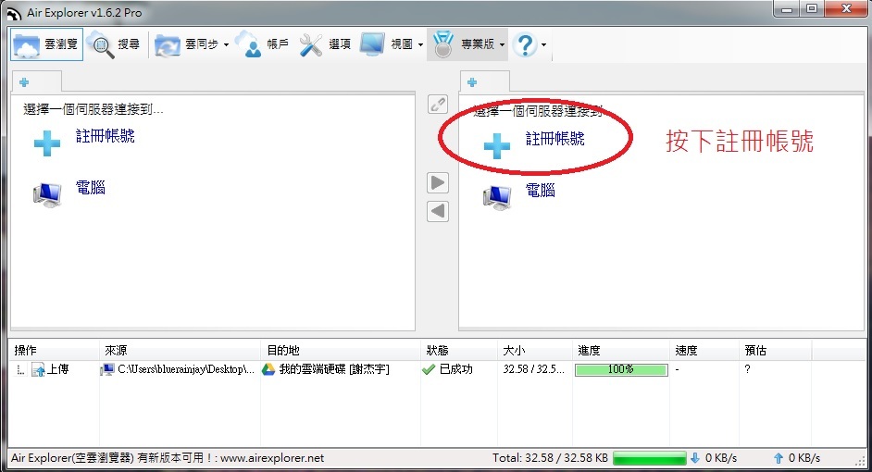This screenshot has width=872, height=472.
Task: Sort by 來源 column header
Action: coord(180,350)
